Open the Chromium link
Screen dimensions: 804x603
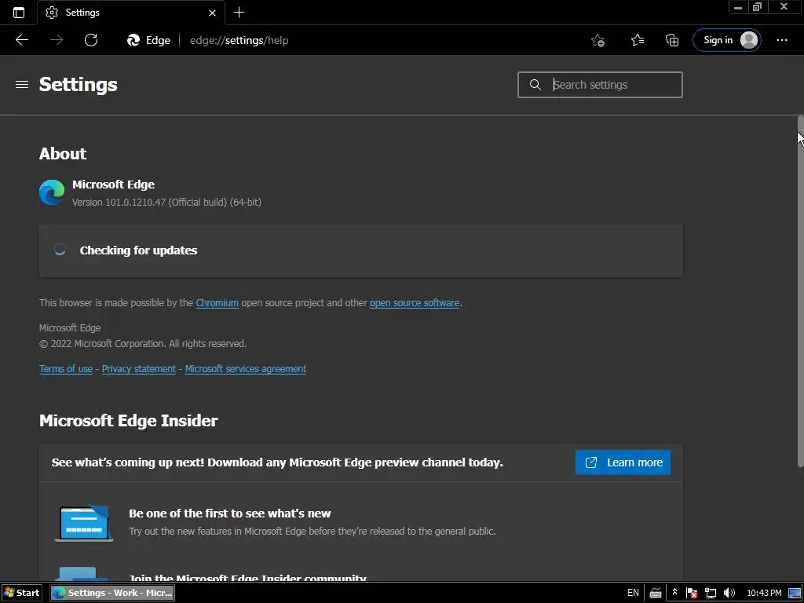(x=217, y=302)
